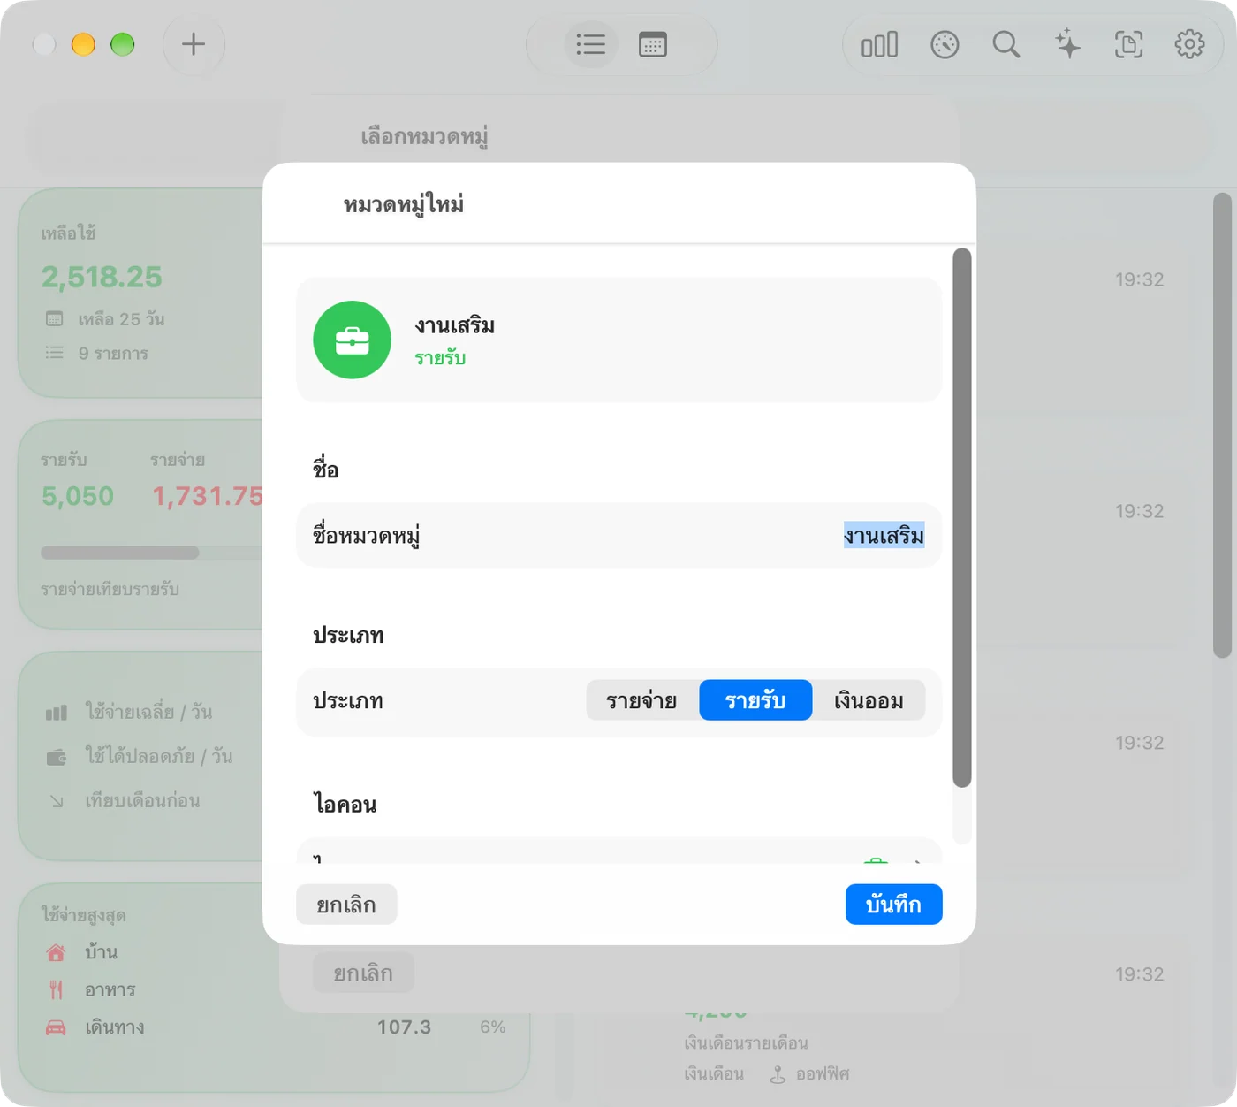Click the ชื่อหมวดหมู่ name field

618,536
